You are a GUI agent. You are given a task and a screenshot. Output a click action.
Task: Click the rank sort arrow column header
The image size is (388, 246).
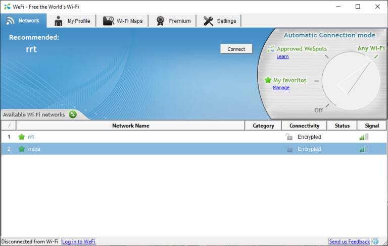9,126
